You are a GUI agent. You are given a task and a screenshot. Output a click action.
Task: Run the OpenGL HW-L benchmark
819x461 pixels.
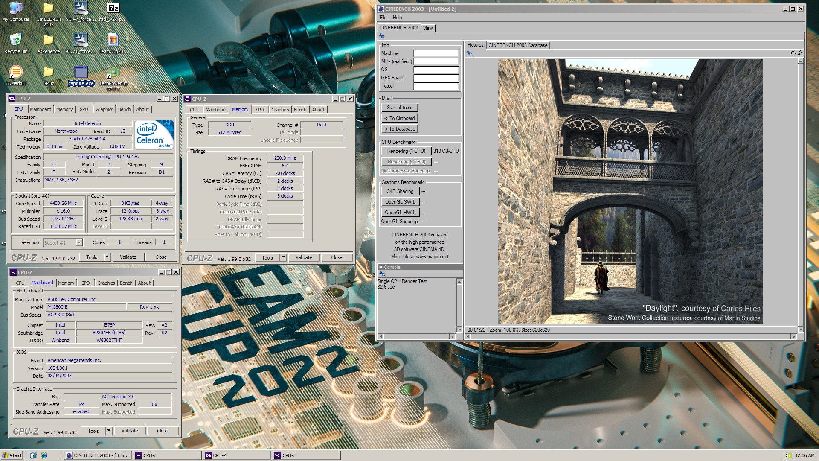pyautogui.click(x=400, y=213)
